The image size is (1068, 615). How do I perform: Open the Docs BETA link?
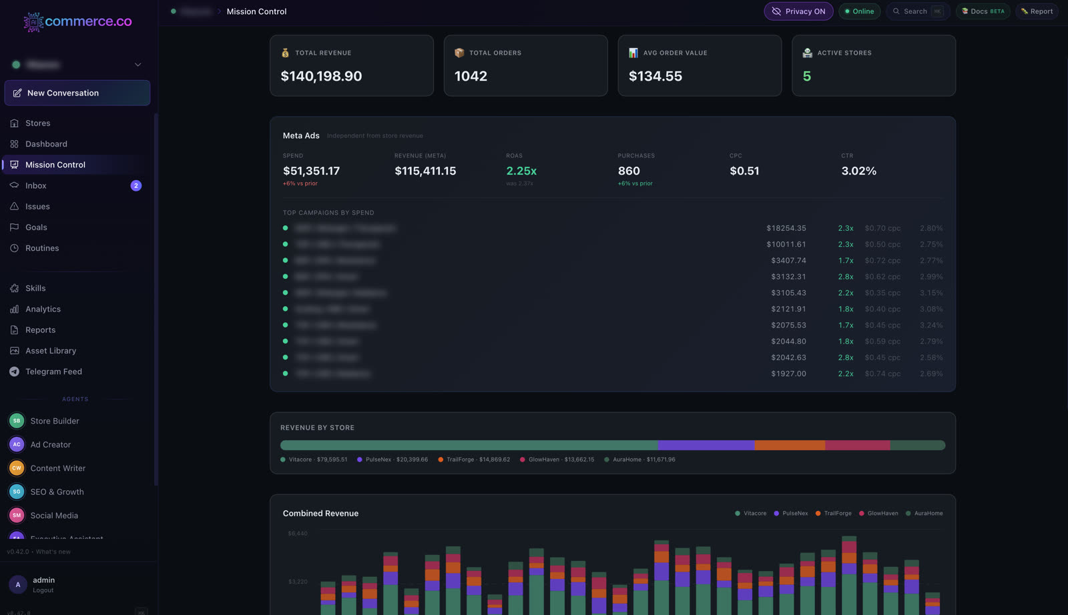(983, 11)
